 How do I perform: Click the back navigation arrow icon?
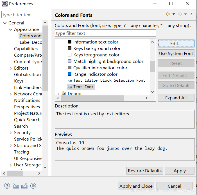point(168,14)
